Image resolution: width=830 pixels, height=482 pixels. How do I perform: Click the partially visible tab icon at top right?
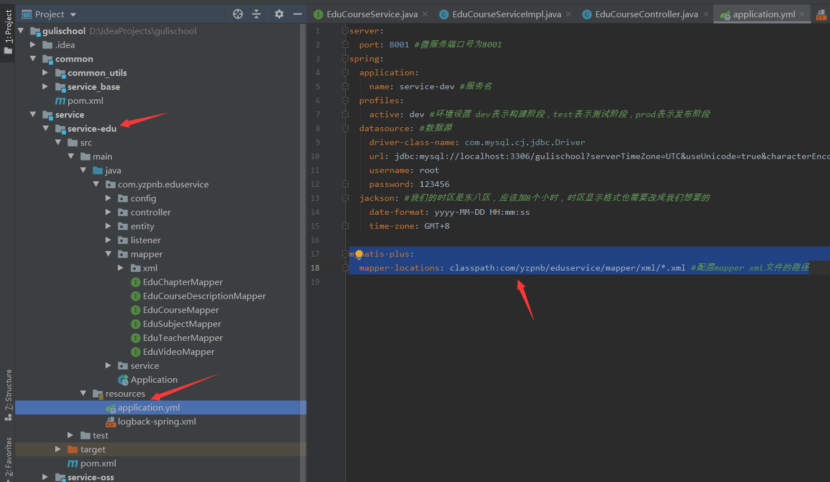click(821, 15)
